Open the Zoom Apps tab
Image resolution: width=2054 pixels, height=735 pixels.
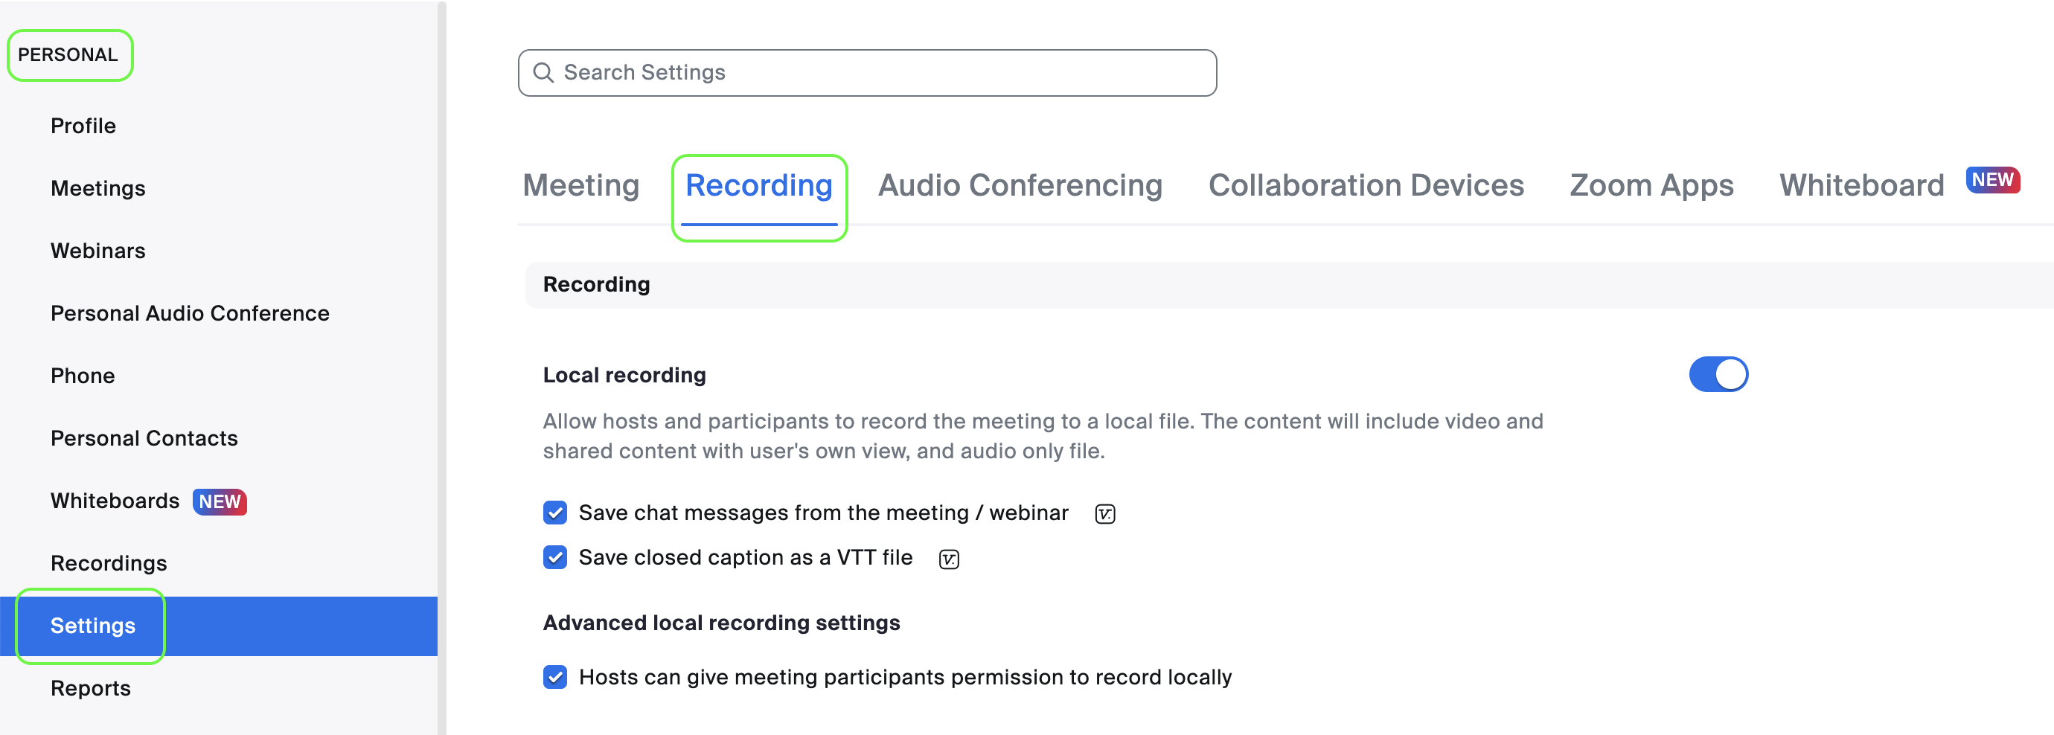tap(1651, 186)
